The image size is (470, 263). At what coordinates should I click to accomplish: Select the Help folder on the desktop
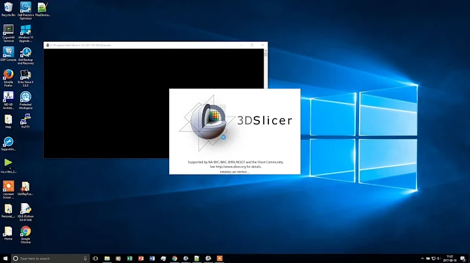[x=8, y=121]
